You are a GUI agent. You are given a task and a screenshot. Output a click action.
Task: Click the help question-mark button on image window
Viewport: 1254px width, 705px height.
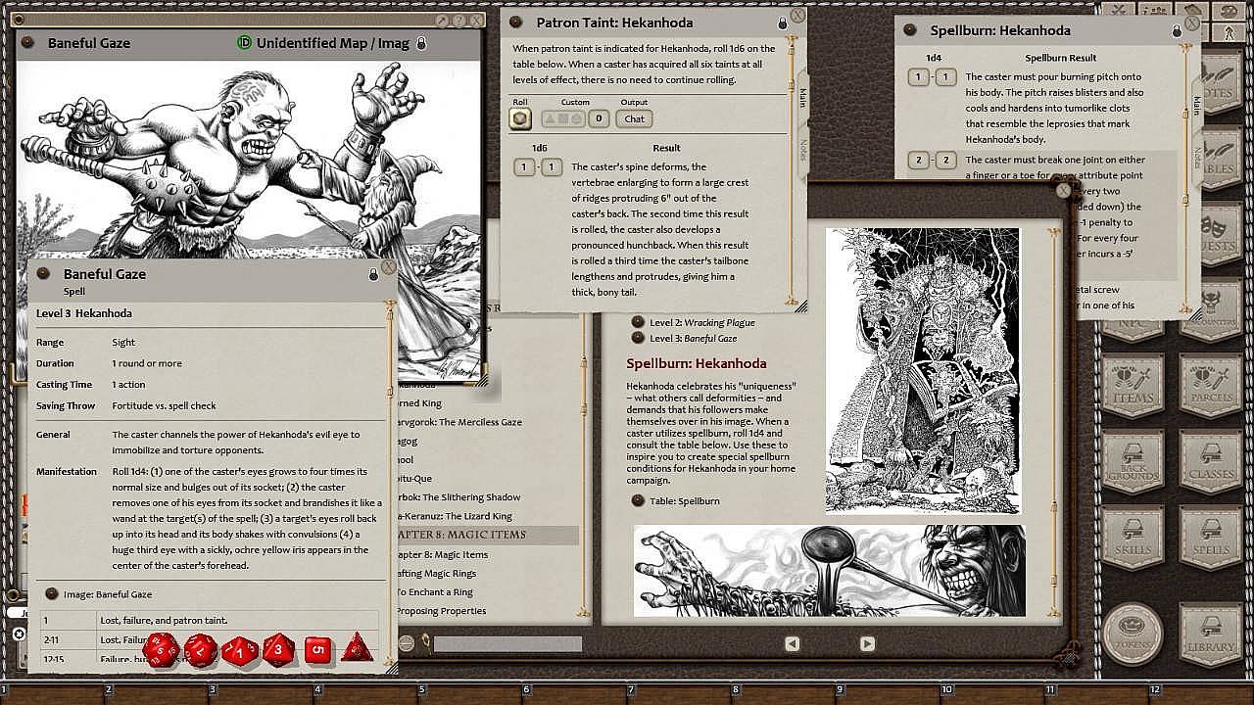[x=458, y=21]
